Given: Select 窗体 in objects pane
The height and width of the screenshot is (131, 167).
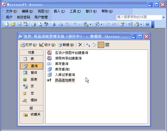Looking at the screenshot, I should click(x=31, y=73).
